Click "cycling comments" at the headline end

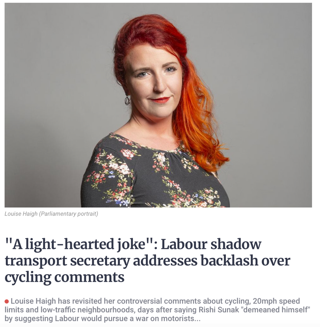pos(64,277)
